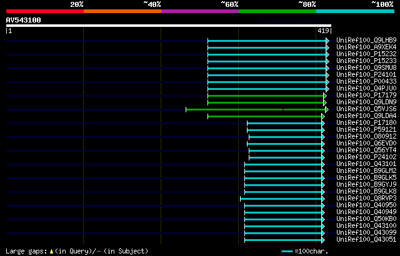The height and width of the screenshot is (256, 400).
Task: Click the green arrowhead ending Q9LDN9's alignment
Action: pos(325,102)
